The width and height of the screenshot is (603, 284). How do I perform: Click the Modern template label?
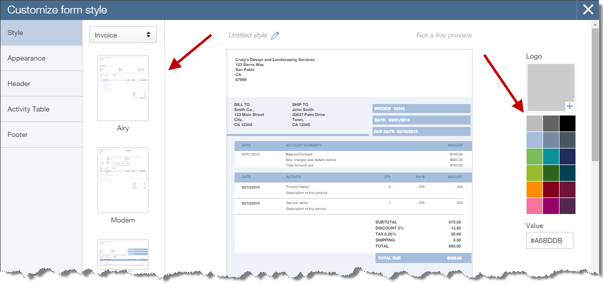point(123,220)
